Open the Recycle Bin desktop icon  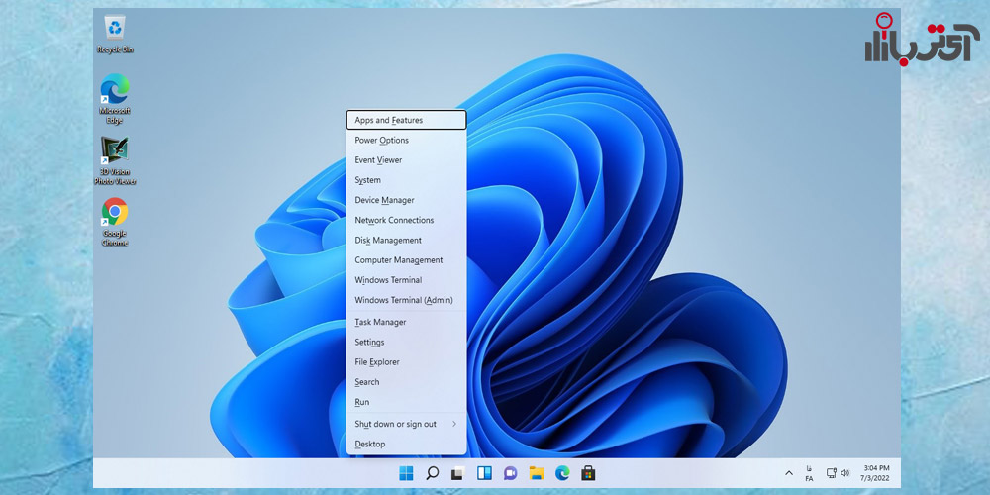(x=115, y=35)
